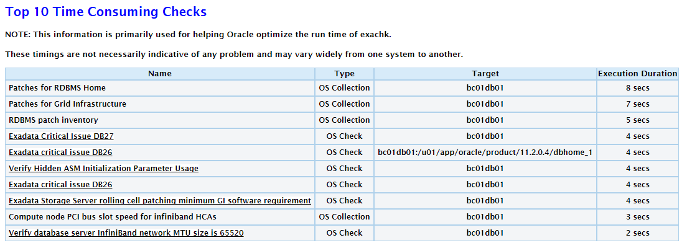Click the 3 secs duration cell
The image size is (687, 248).
click(637, 217)
